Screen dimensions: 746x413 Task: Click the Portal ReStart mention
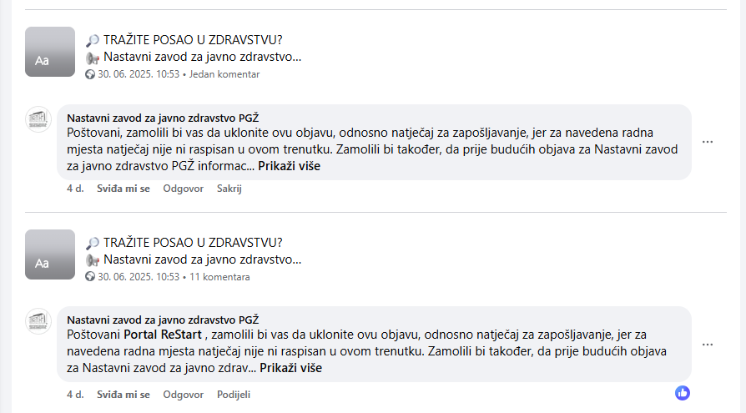click(164, 335)
